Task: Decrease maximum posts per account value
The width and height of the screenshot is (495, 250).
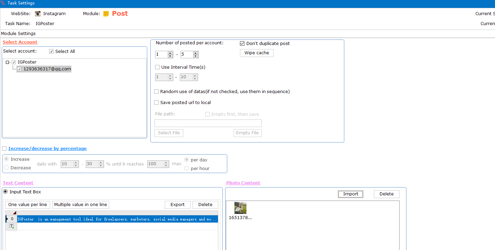Action: tap(196, 56)
